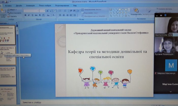Click the Удалить slide button

(12, 16)
